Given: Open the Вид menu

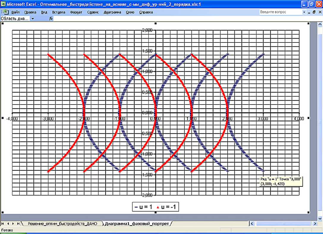Looking at the screenshot, I should tap(44, 12).
